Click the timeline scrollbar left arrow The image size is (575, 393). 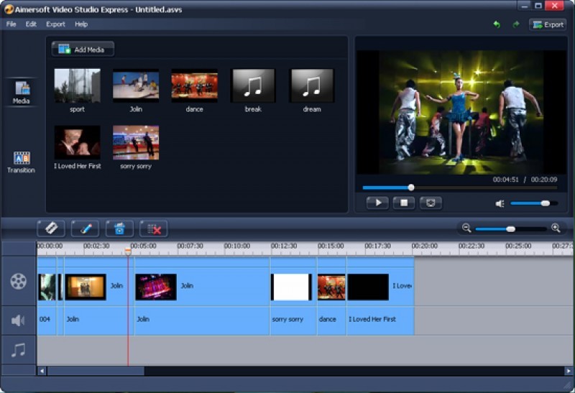pyautogui.click(x=42, y=371)
